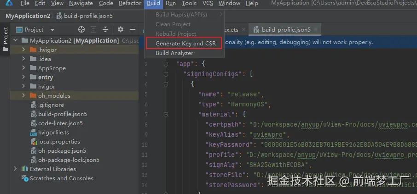Screen dimensions: 417x194
Task: Collapse the "signingConfigs" fold marker
Action: click(166, 74)
